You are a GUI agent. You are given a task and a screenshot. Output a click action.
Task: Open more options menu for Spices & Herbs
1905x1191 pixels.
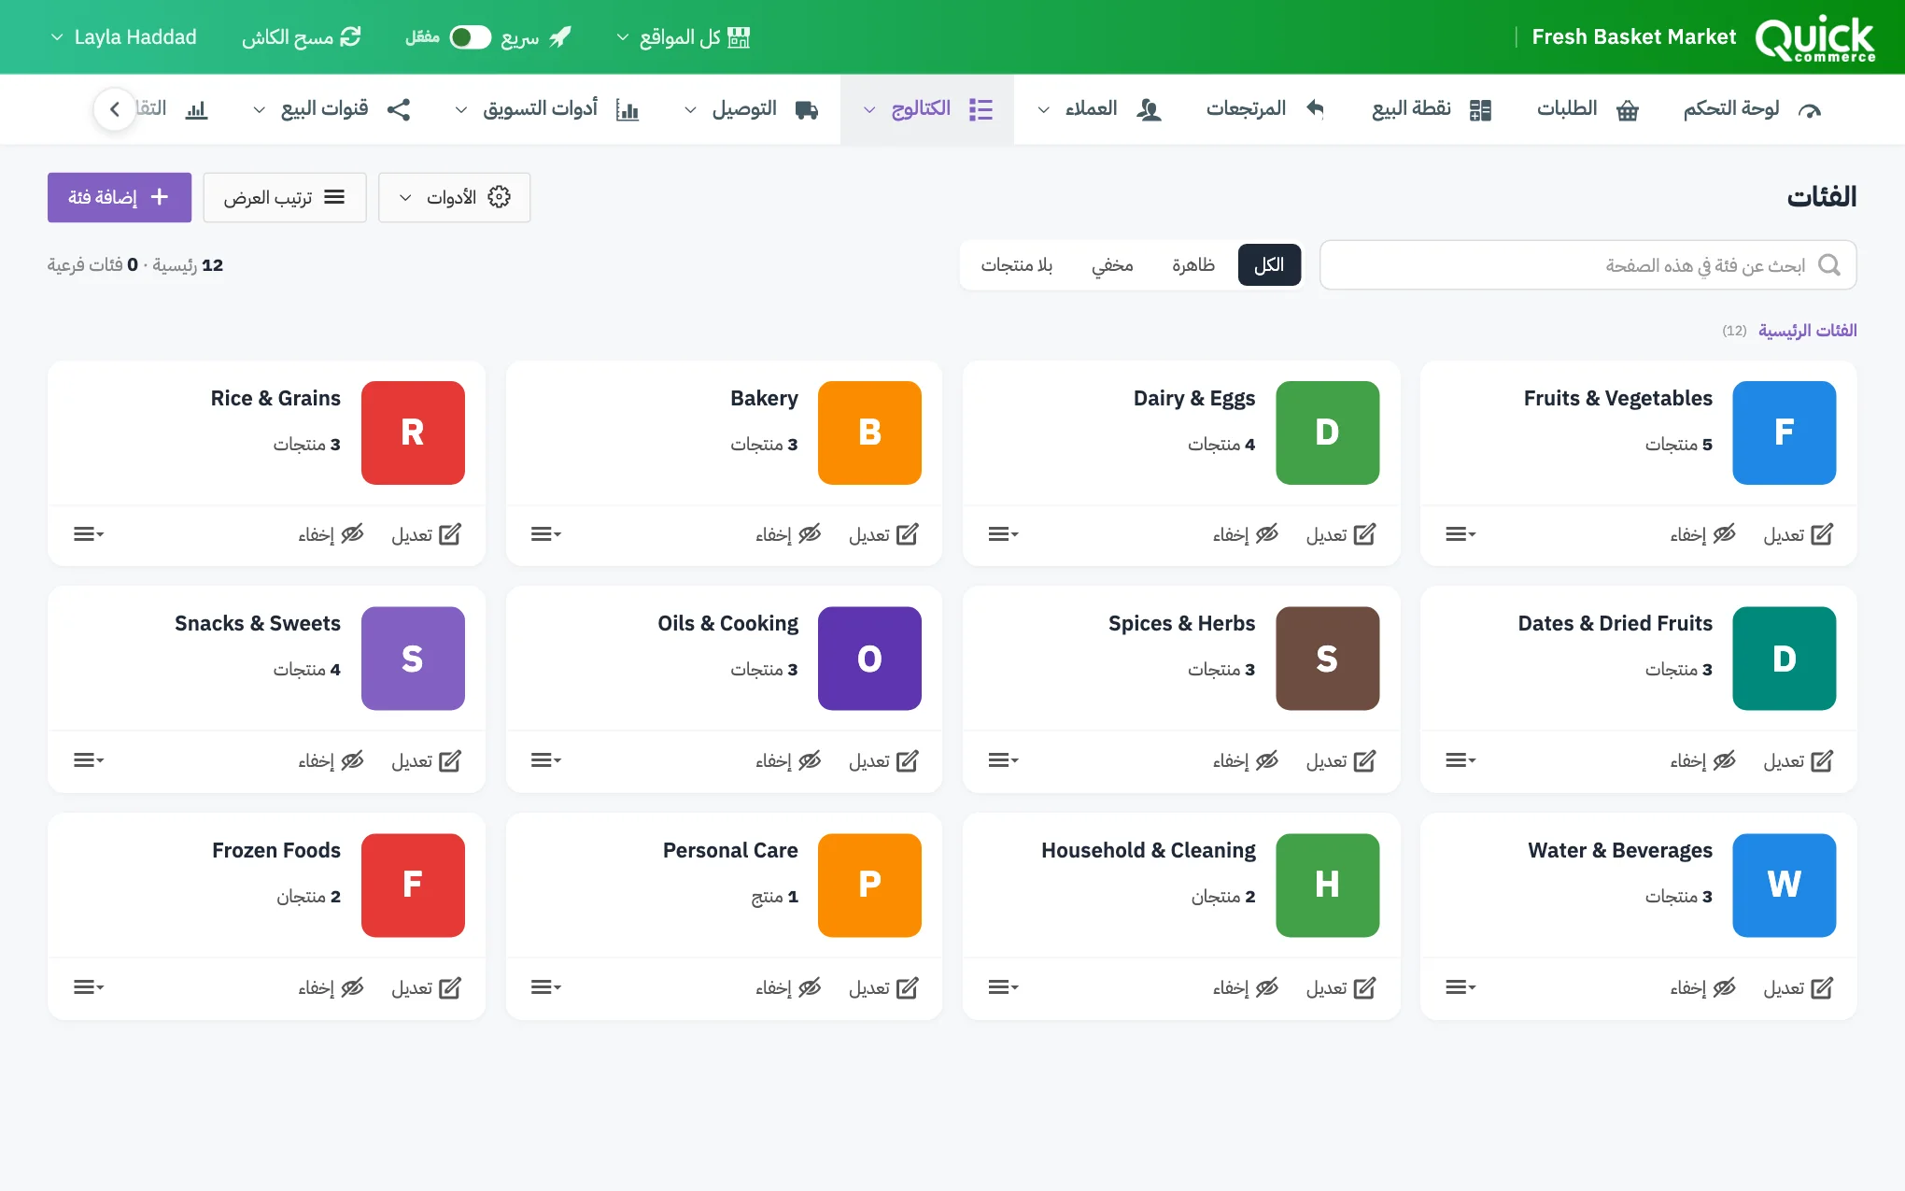click(1004, 761)
